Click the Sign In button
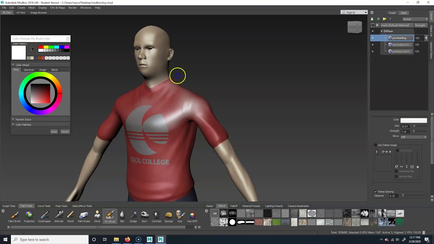434x244 pixels. [354, 13]
